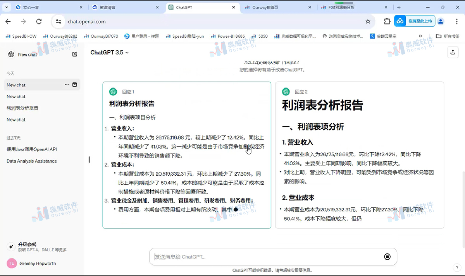This screenshot has height=276, width=465.
Task: Switch to the 文心一言 tab
Action: pos(39,7)
